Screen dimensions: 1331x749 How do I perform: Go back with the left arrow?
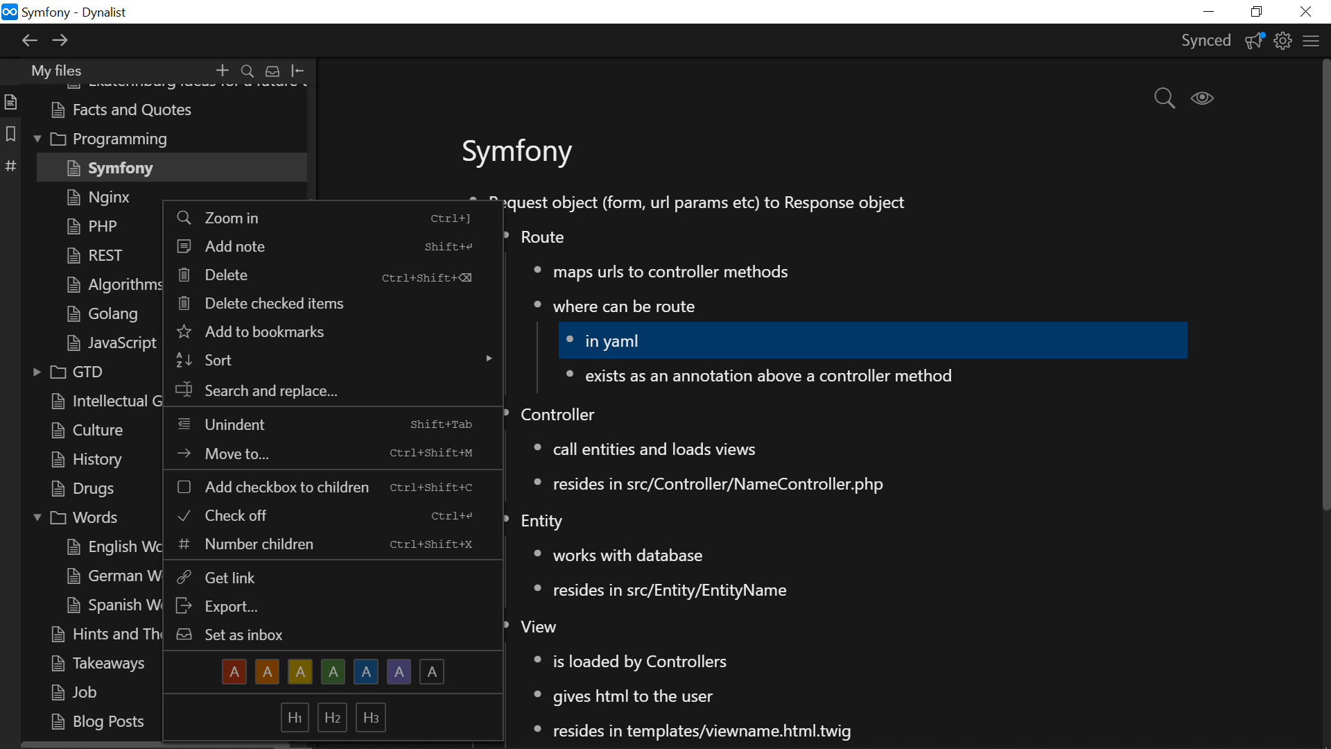pos(29,40)
